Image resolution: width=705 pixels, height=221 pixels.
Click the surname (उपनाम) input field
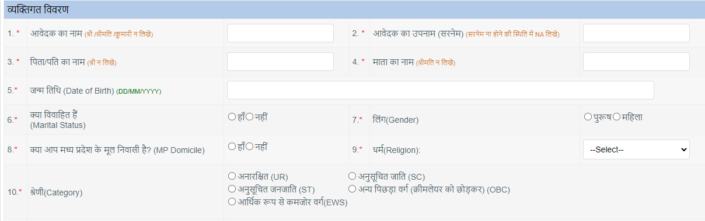(x=636, y=33)
